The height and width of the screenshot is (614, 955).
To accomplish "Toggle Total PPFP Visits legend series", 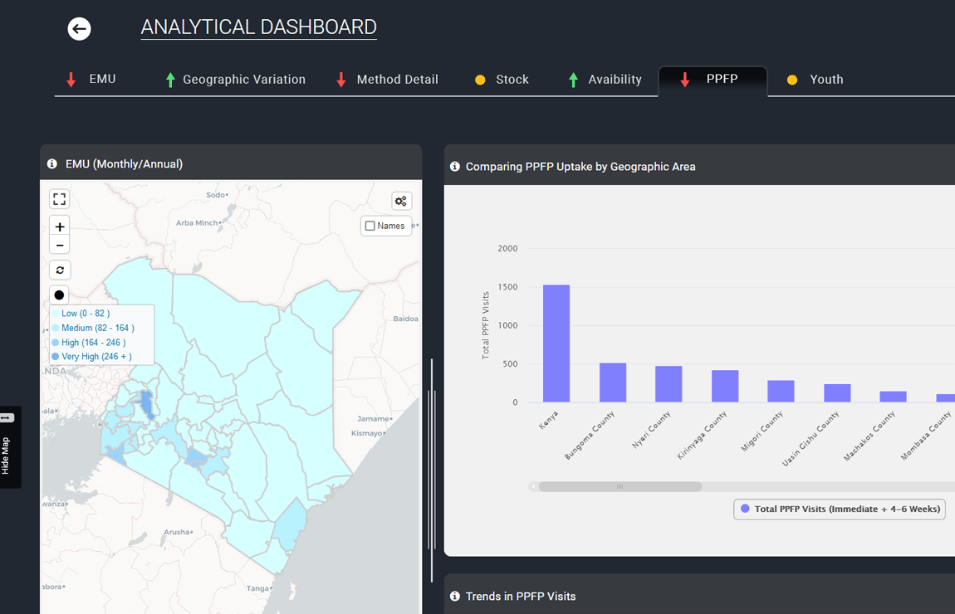I will point(840,509).
